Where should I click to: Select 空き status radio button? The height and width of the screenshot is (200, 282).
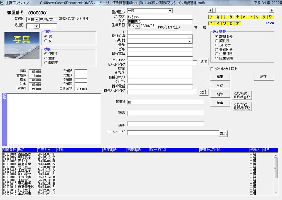pyautogui.click(x=46, y=57)
